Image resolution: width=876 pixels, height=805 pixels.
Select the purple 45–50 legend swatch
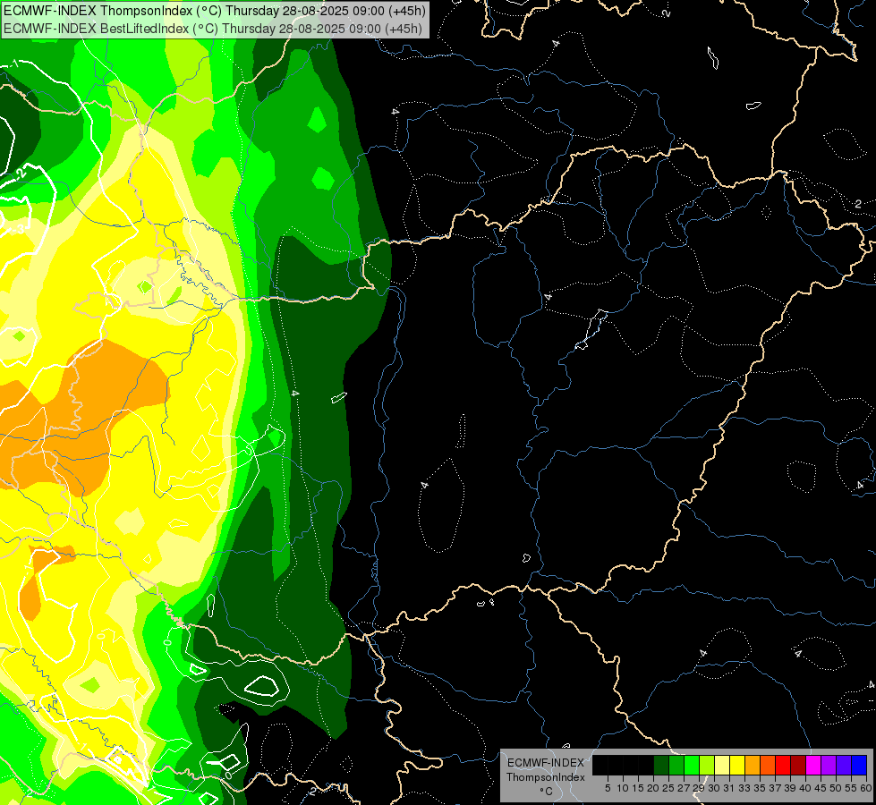tap(829, 765)
